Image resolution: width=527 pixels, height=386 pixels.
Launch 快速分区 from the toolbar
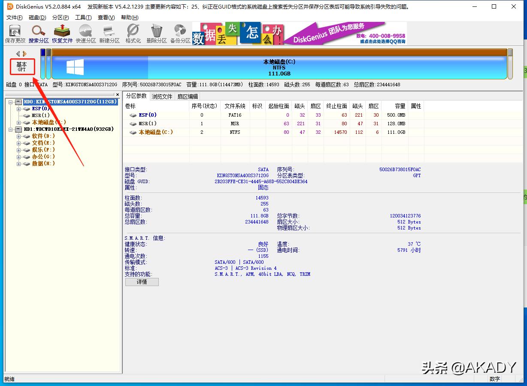(x=85, y=33)
